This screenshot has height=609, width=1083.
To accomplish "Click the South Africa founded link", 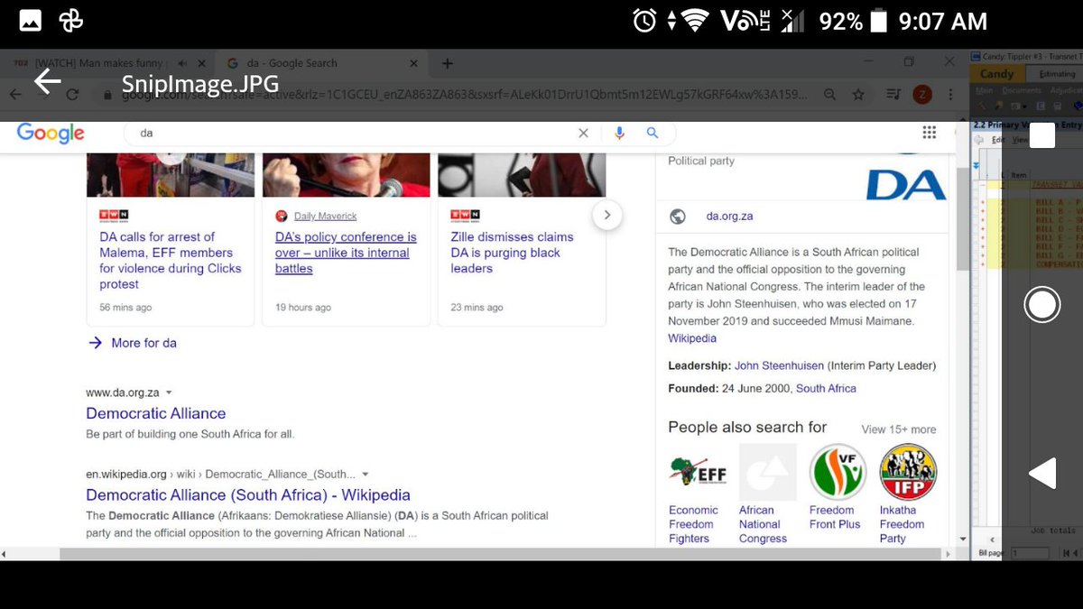I will 826,389.
